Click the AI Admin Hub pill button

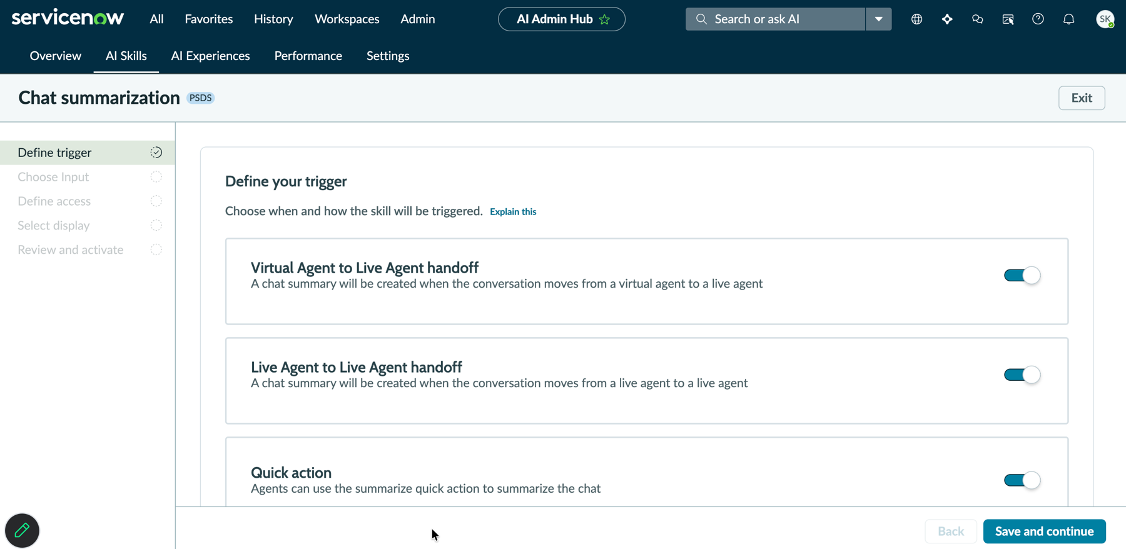[562, 19]
